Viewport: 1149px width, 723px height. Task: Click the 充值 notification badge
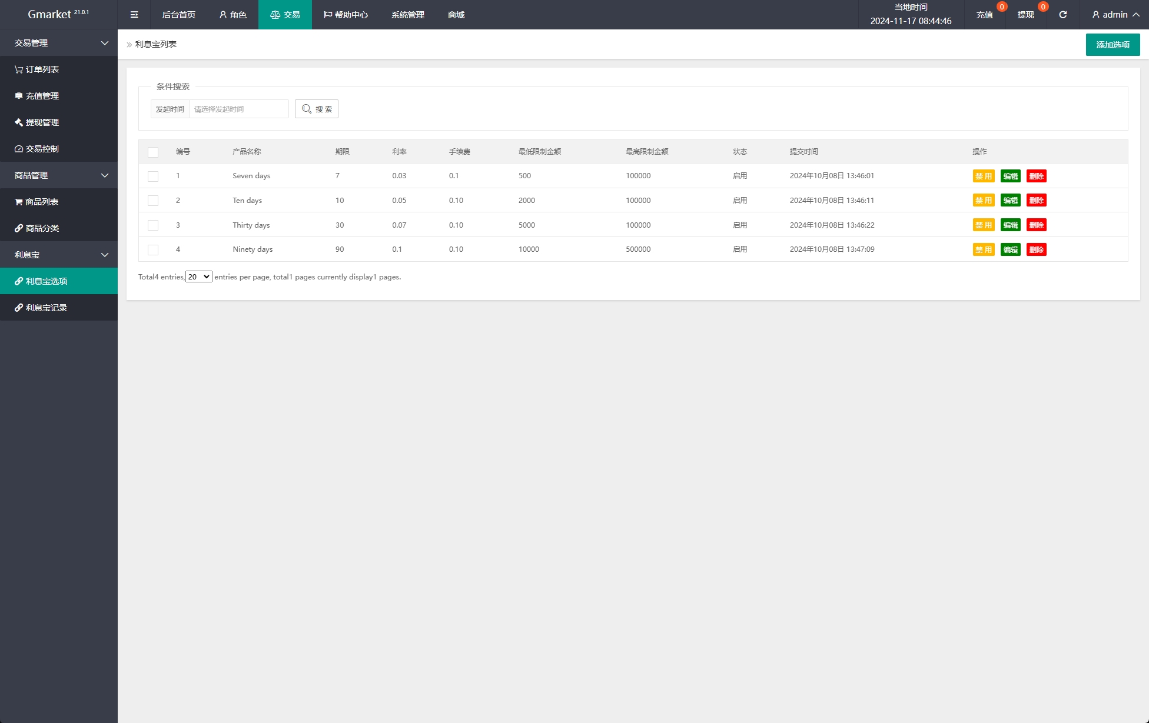(1001, 7)
